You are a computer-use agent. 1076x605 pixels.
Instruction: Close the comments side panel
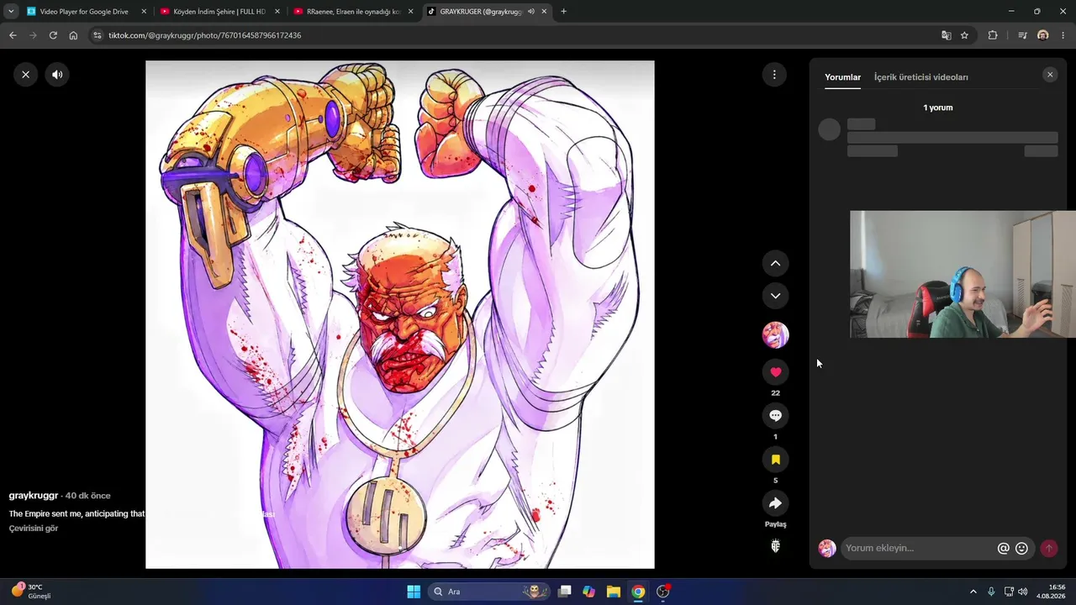(x=1050, y=75)
